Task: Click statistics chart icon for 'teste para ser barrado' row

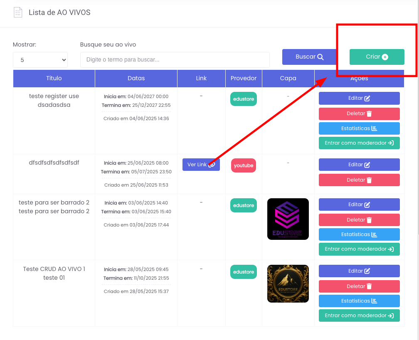Action: point(374,234)
